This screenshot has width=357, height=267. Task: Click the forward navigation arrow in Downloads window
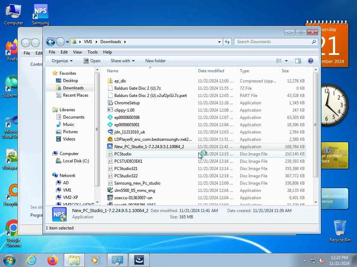(60, 42)
